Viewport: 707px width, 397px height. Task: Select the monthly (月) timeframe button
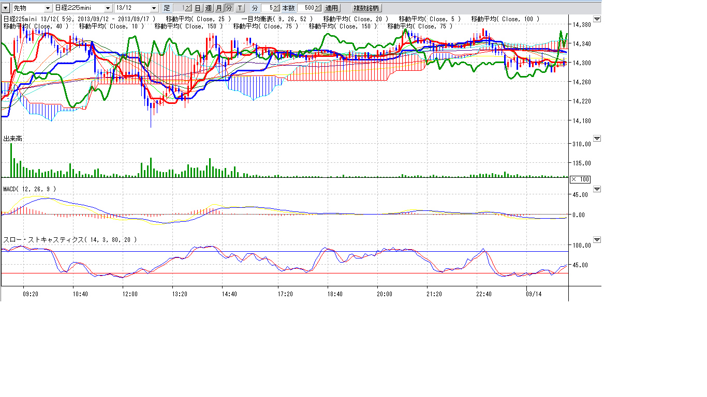[218, 8]
